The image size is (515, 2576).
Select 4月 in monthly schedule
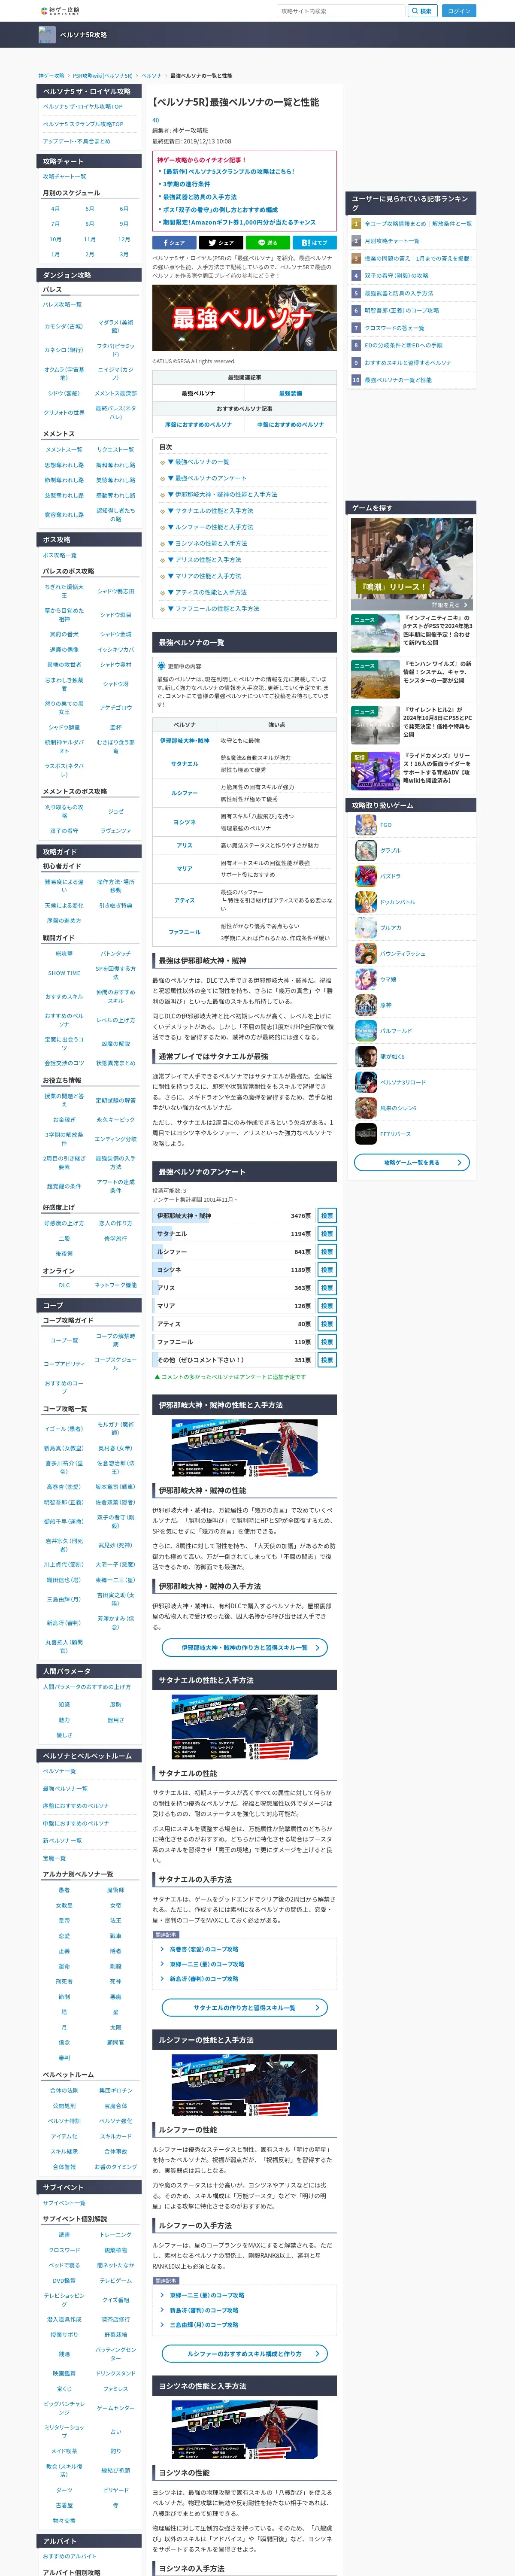(55, 209)
